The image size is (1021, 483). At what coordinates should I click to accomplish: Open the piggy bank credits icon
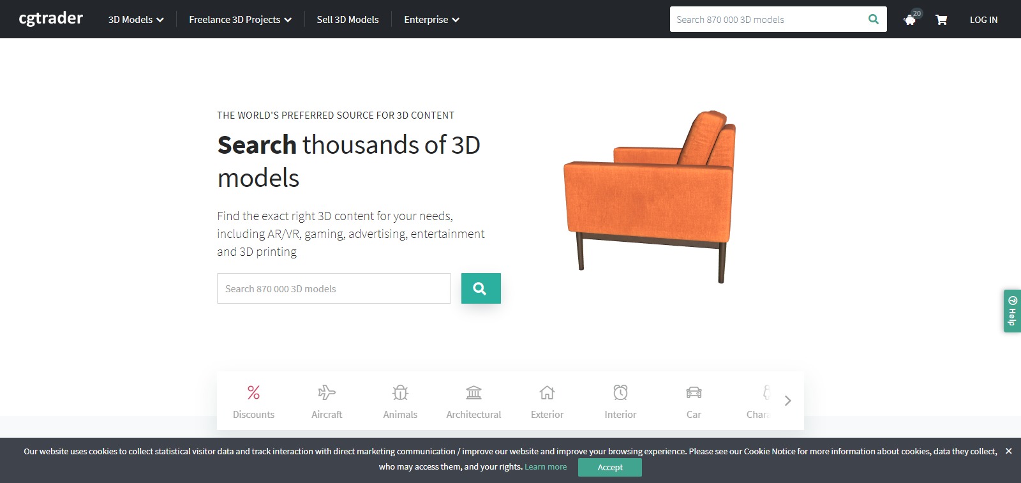911,19
